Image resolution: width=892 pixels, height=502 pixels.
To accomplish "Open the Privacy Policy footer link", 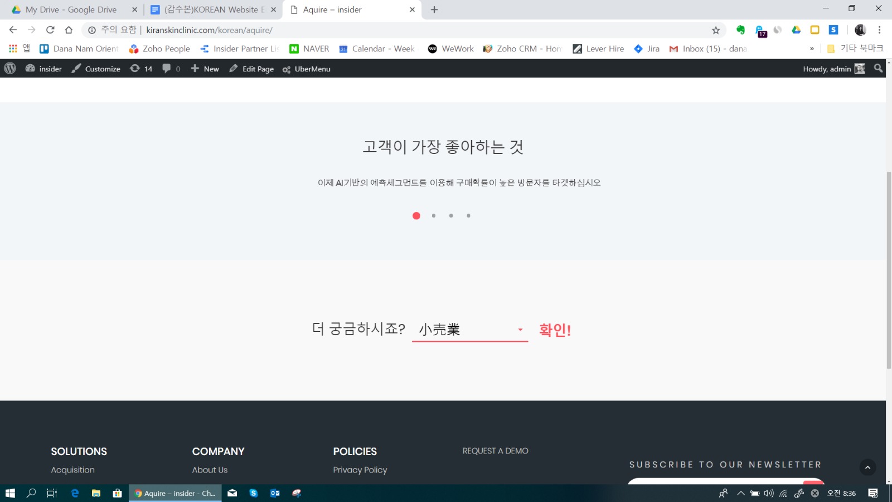I will (x=360, y=470).
